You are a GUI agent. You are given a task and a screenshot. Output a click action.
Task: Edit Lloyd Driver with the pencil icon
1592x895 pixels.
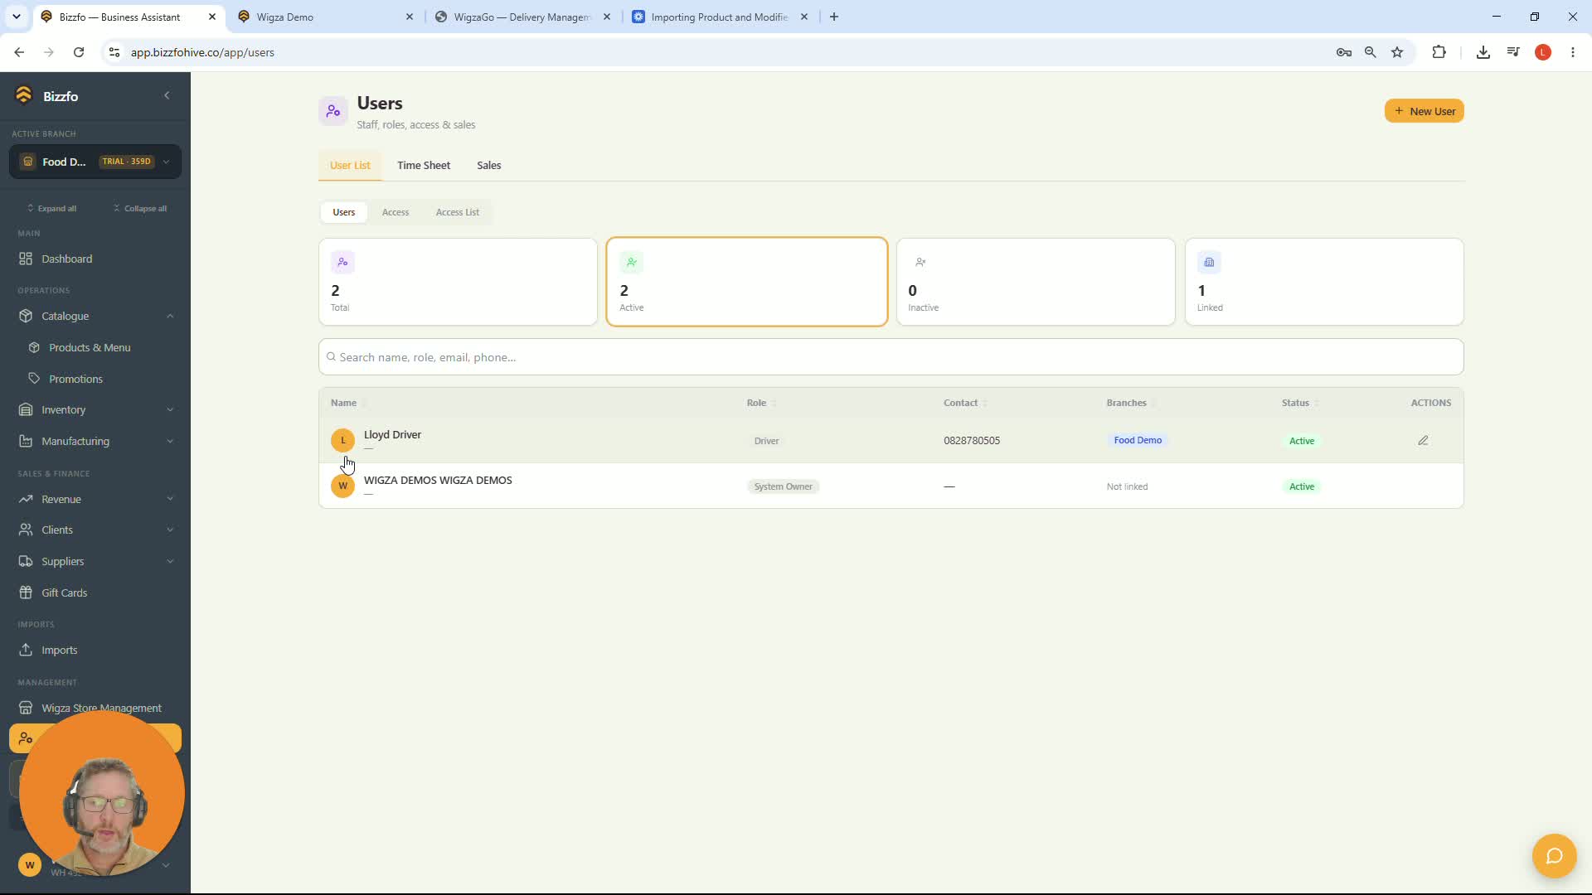pos(1423,441)
